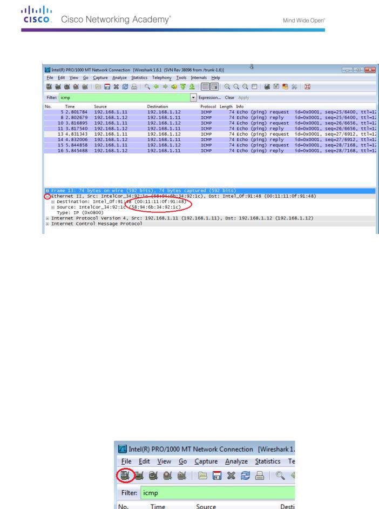This screenshot has width=379, height=509.
Task: Open the display filter history dropdown
Action: (193, 97)
